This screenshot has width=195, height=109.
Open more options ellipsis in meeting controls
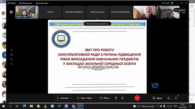[130, 98]
